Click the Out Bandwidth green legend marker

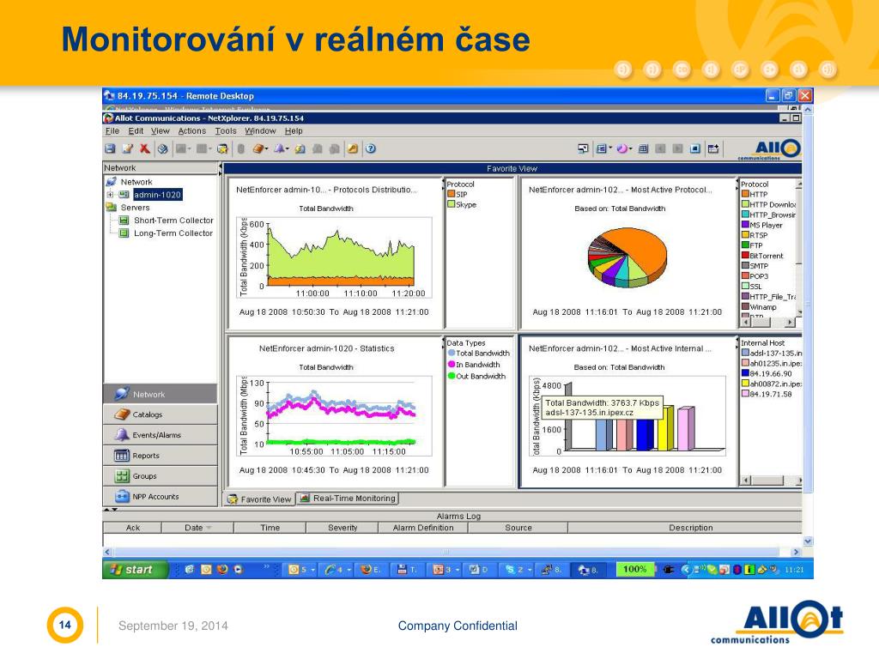coord(452,376)
